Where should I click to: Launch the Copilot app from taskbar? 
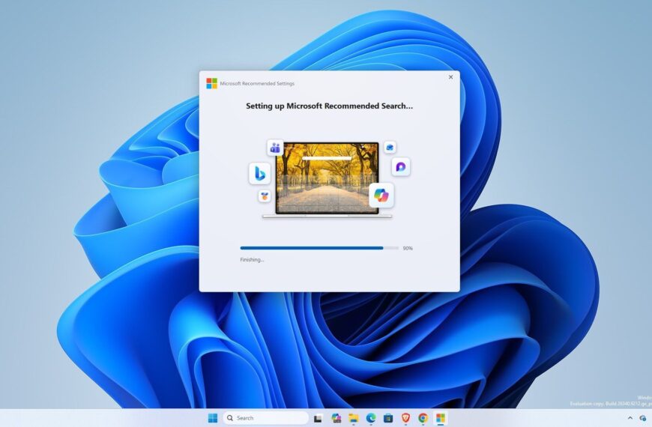coord(336,418)
